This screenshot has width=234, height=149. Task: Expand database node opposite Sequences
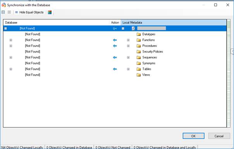[x=11, y=58]
